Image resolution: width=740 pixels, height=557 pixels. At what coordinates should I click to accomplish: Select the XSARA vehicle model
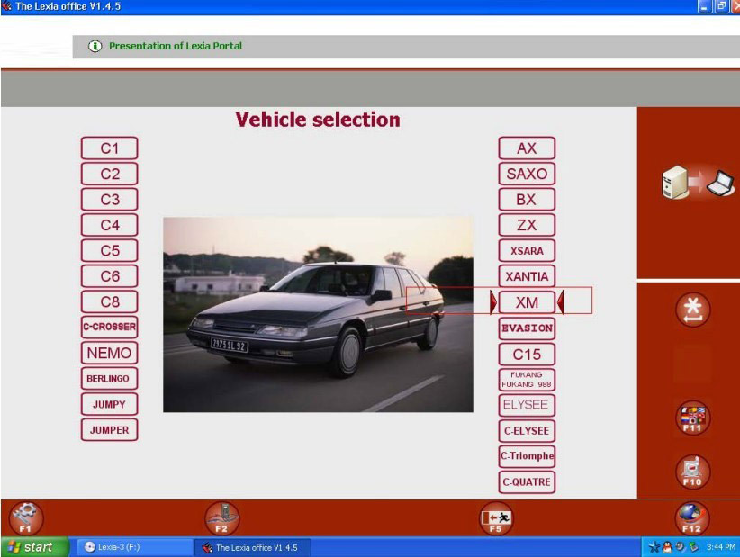point(527,250)
